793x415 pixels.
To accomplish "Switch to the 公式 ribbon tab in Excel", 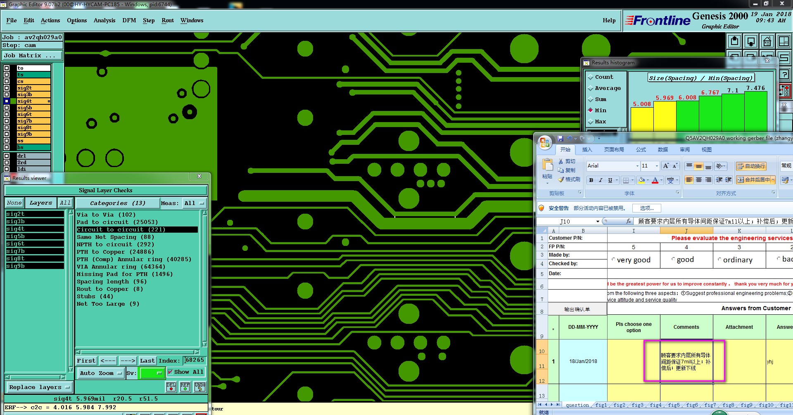I will point(641,149).
